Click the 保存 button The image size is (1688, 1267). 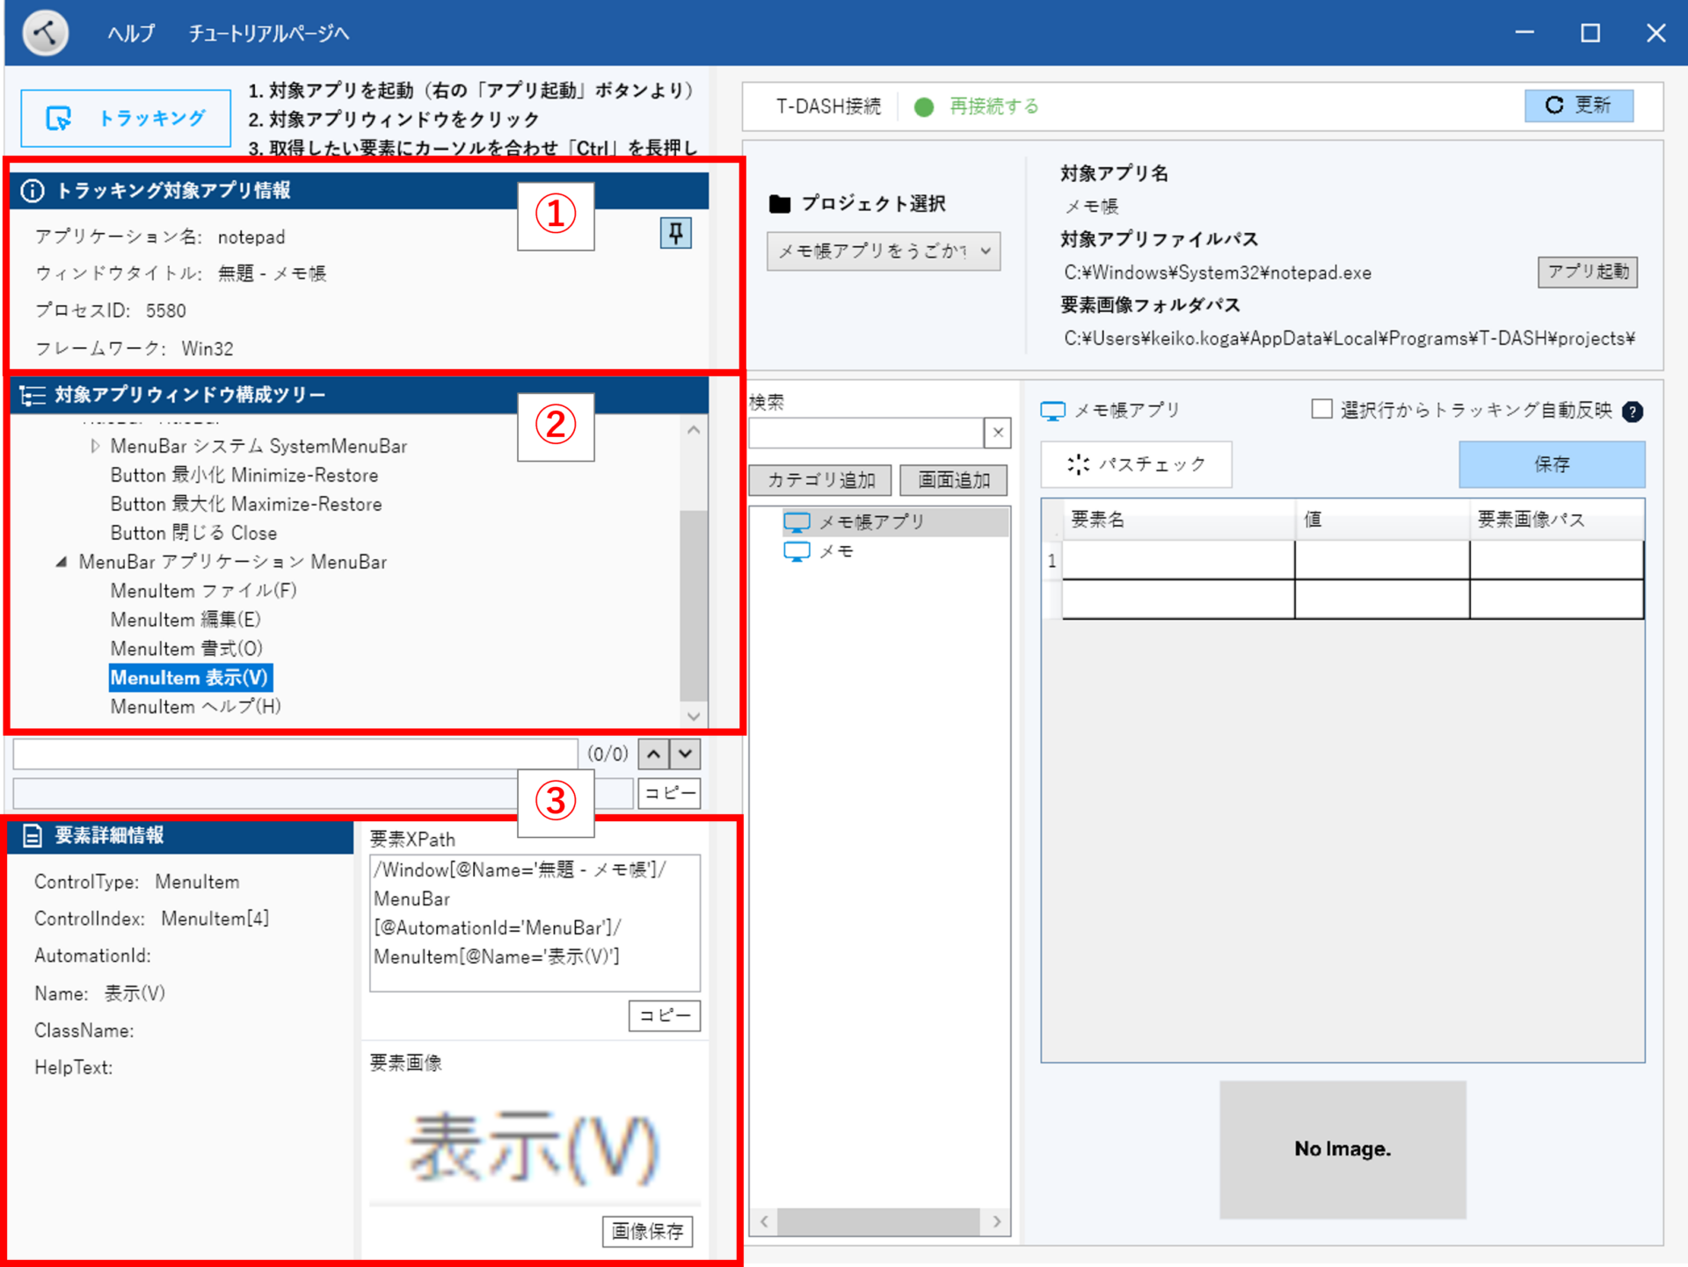(1552, 464)
